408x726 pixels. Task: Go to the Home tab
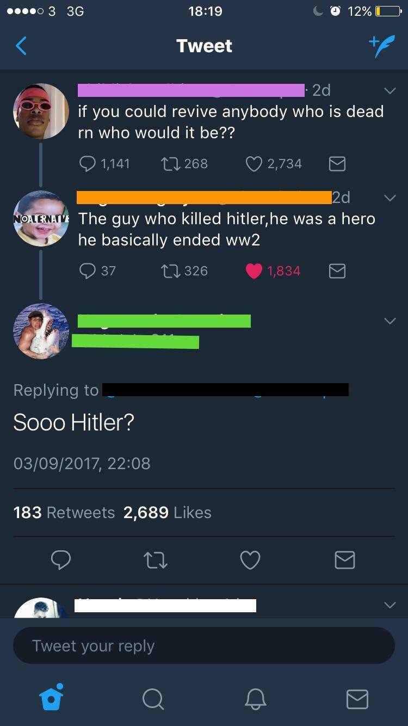click(52, 698)
